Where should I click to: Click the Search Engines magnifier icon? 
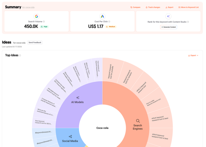point(138,121)
